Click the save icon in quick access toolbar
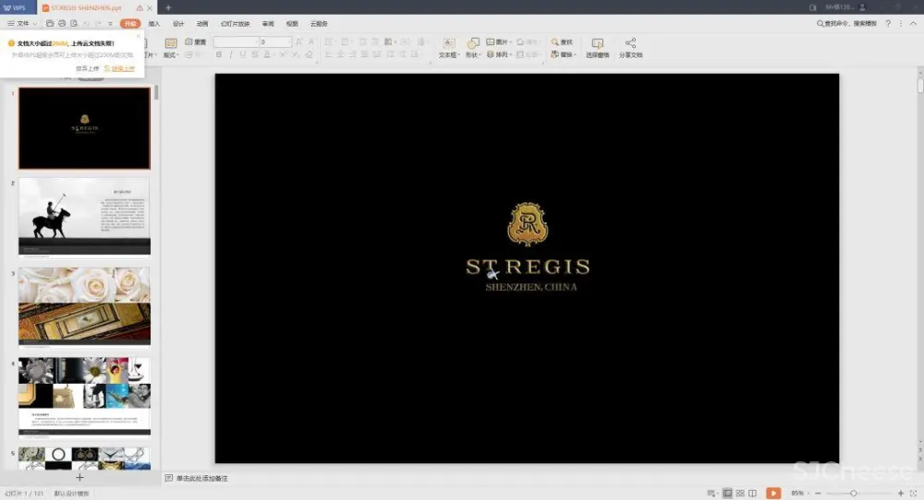The height and width of the screenshot is (500, 924). (49, 23)
